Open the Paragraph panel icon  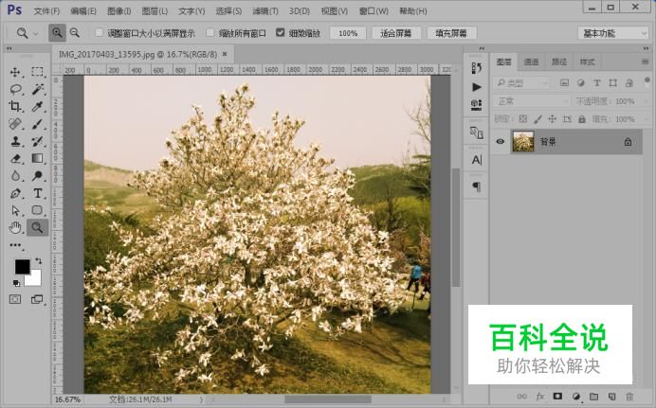[477, 187]
